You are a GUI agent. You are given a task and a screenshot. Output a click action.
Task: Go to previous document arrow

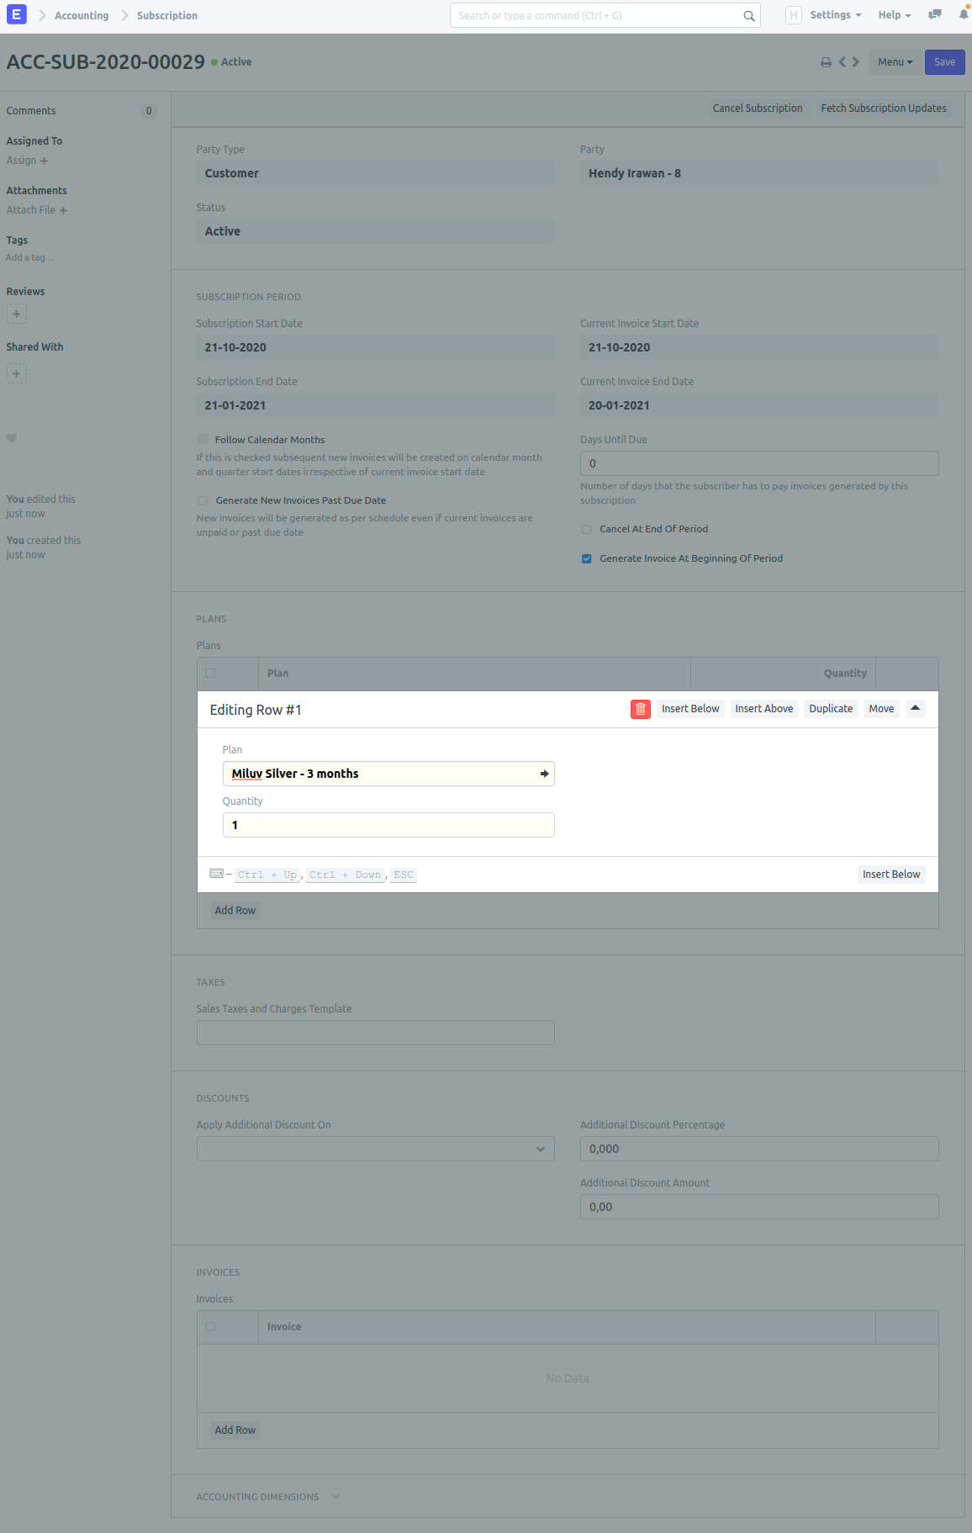click(842, 61)
